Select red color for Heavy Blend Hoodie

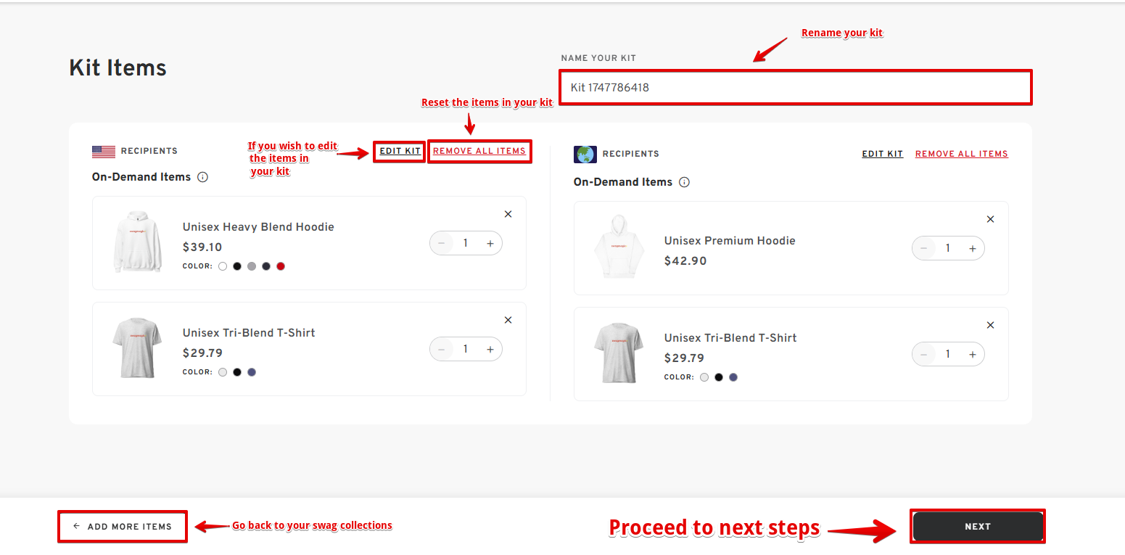281,266
